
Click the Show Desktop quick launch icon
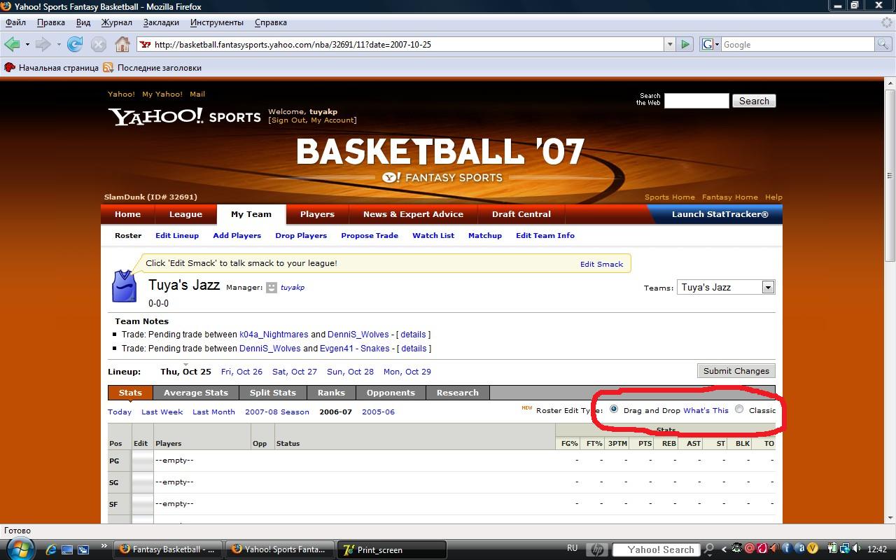pos(66,549)
